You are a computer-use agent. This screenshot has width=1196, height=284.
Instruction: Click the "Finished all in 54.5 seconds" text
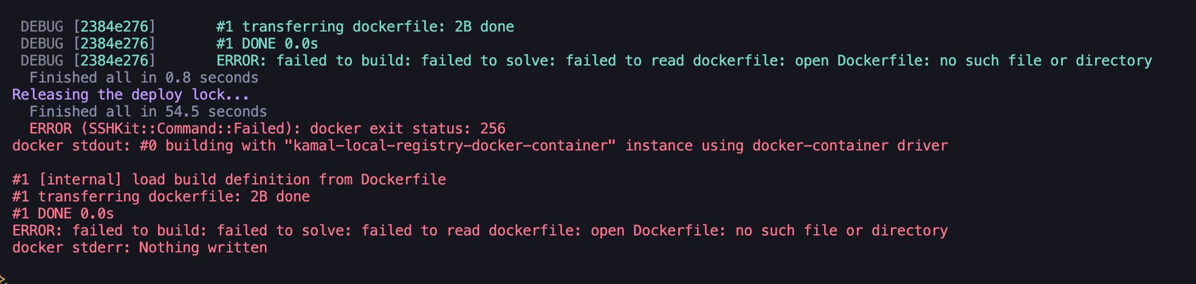click(x=148, y=112)
